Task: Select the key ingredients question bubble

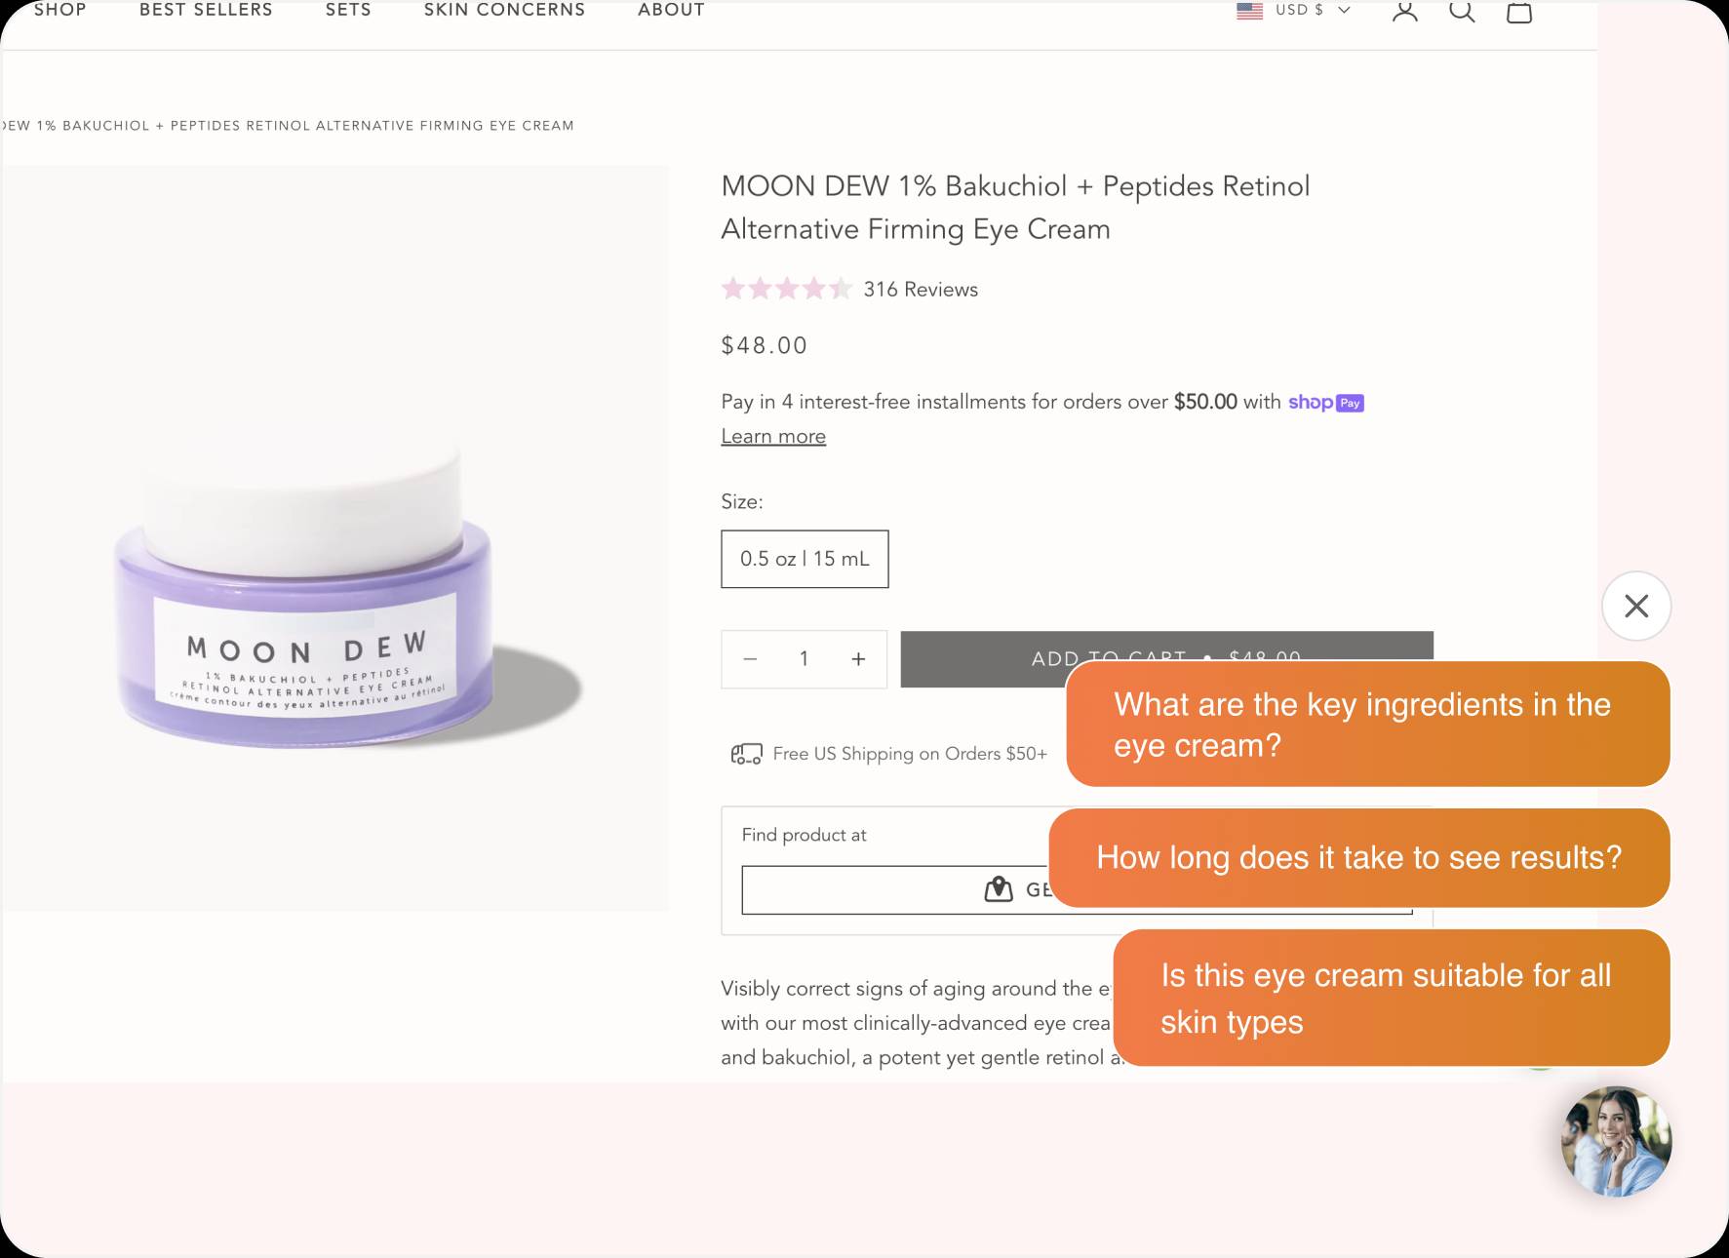Action: pyautogui.click(x=1367, y=725)
